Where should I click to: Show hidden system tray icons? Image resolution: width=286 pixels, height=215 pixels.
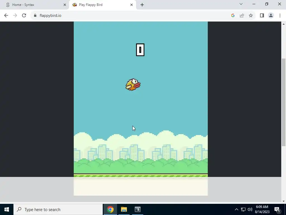[x=236, y=209]
